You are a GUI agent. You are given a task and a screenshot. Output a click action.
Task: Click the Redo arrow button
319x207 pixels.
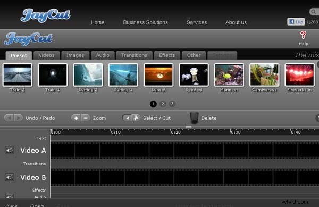18,118
